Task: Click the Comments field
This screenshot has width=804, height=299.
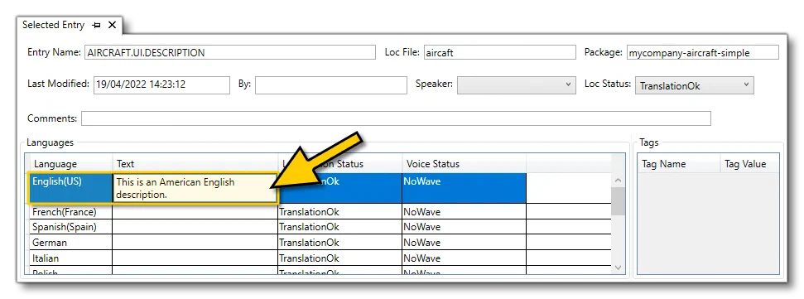Action: pyautogui.click(x=396, y=118)
